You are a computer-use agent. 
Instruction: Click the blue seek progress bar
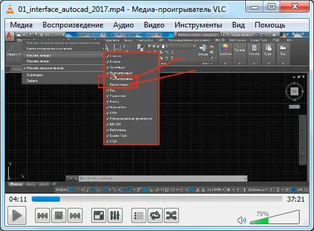click(157, 199)
